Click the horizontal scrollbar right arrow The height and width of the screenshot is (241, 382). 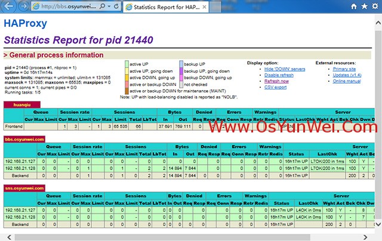click(365, 237)
